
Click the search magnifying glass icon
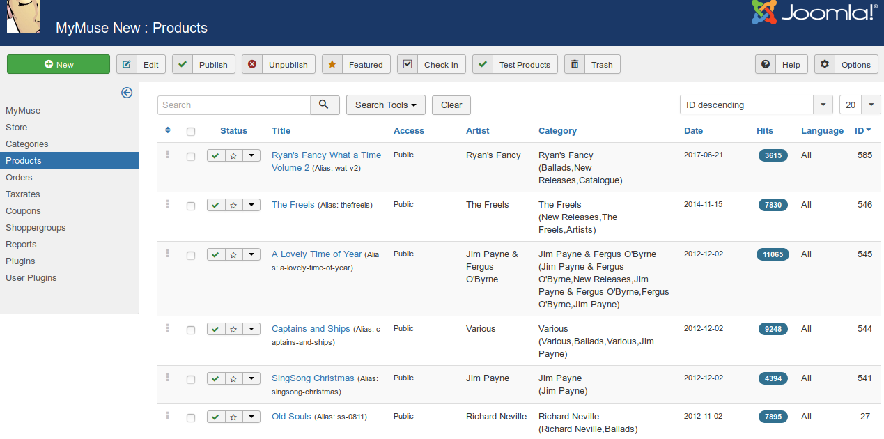pos(324,105)
